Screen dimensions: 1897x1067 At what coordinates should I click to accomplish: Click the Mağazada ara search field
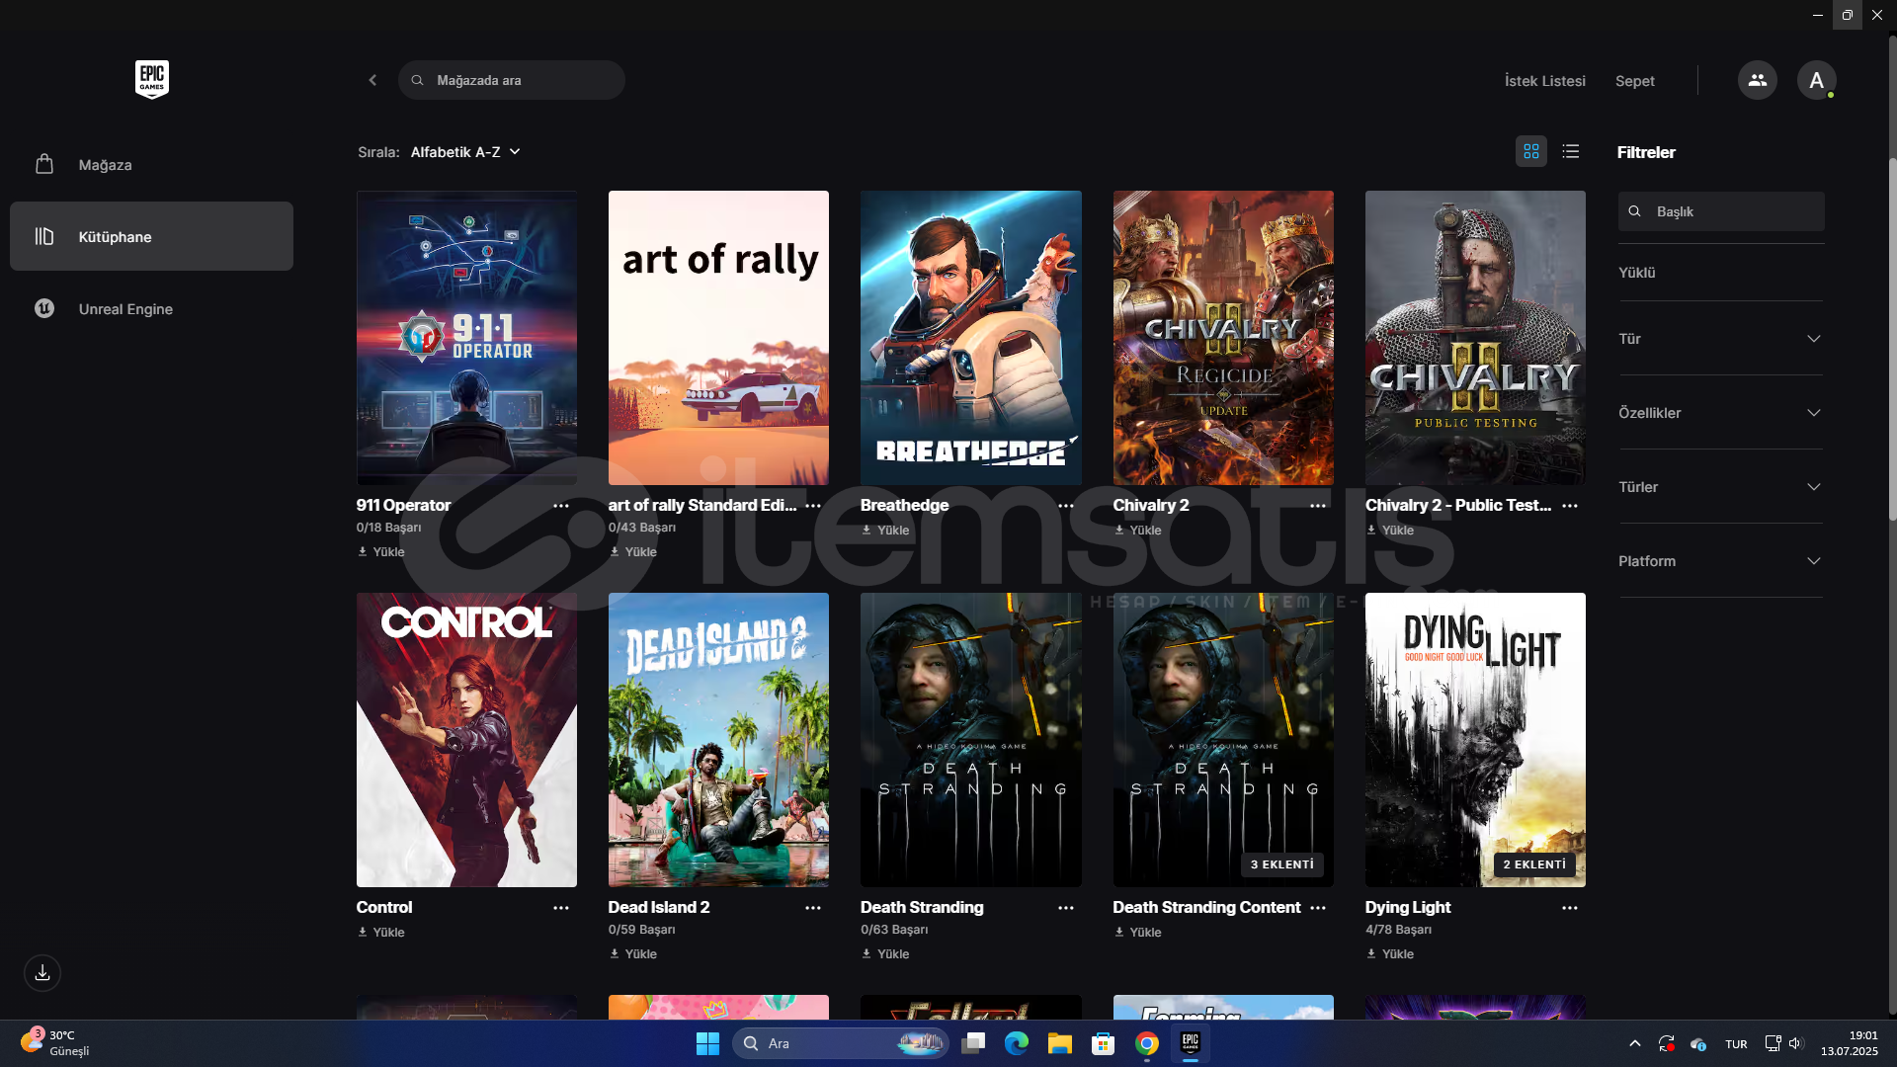[x=512, y=80]
